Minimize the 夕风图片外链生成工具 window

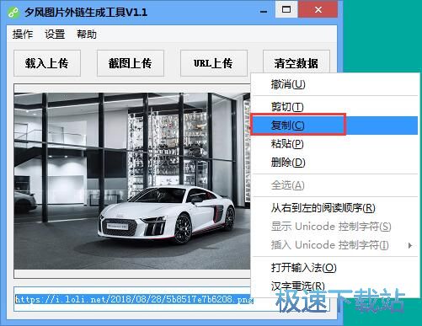[264, 11]
